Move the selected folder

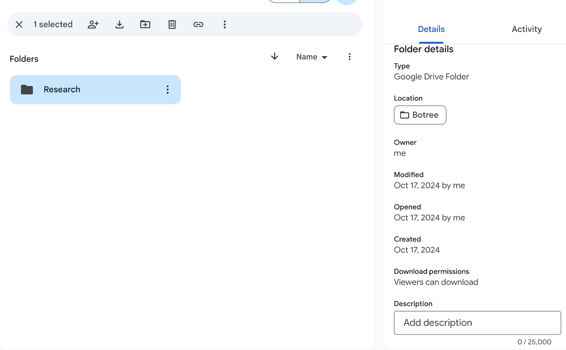click(x=145, y=24)
